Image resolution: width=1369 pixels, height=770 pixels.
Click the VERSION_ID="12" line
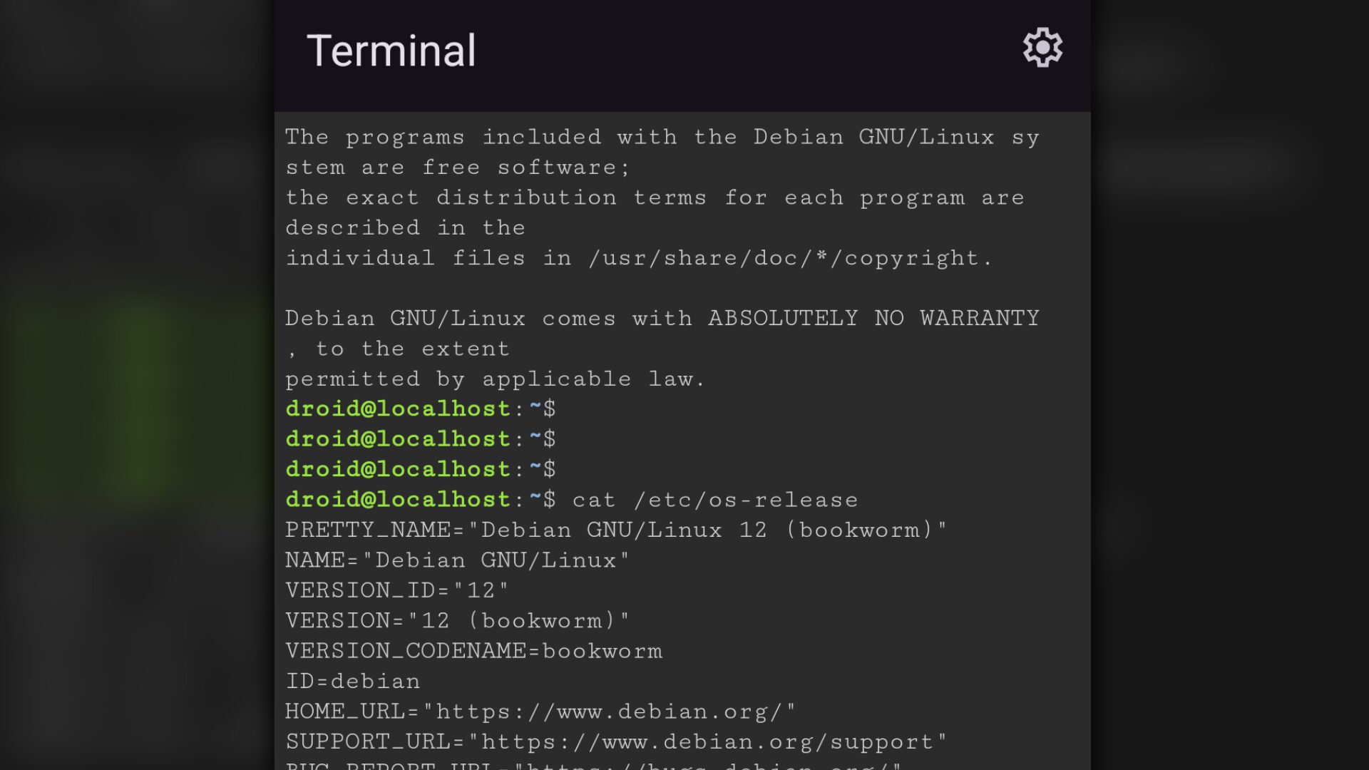[396, 590]
